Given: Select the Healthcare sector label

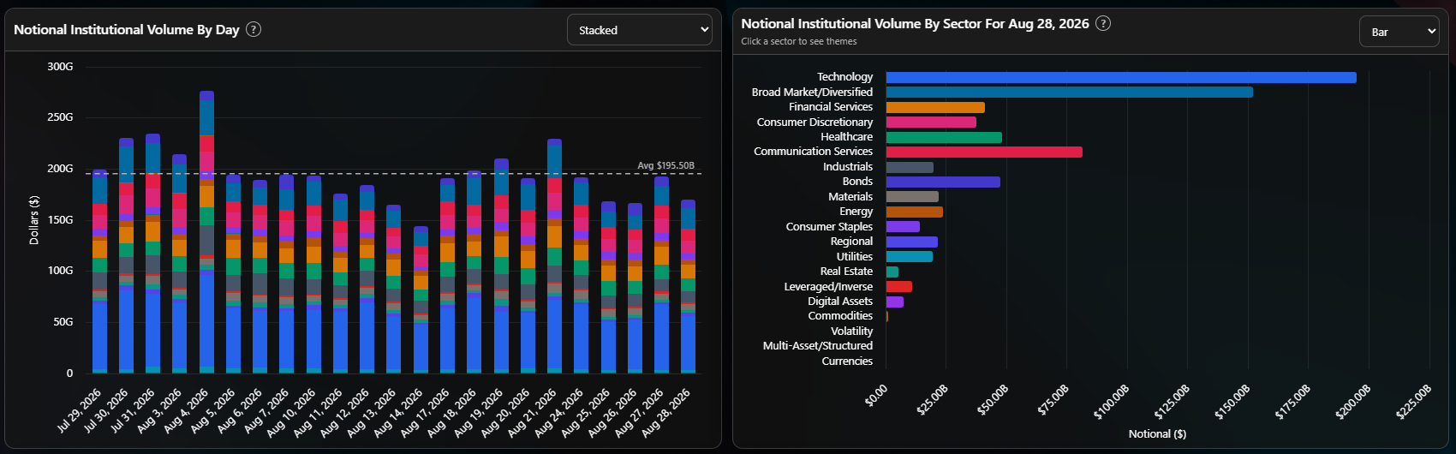Looking at the screenshot, I should pos(846,137).
